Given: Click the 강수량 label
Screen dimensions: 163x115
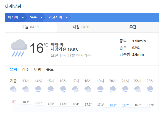Looking at the screenshot, I should point(125,54).
